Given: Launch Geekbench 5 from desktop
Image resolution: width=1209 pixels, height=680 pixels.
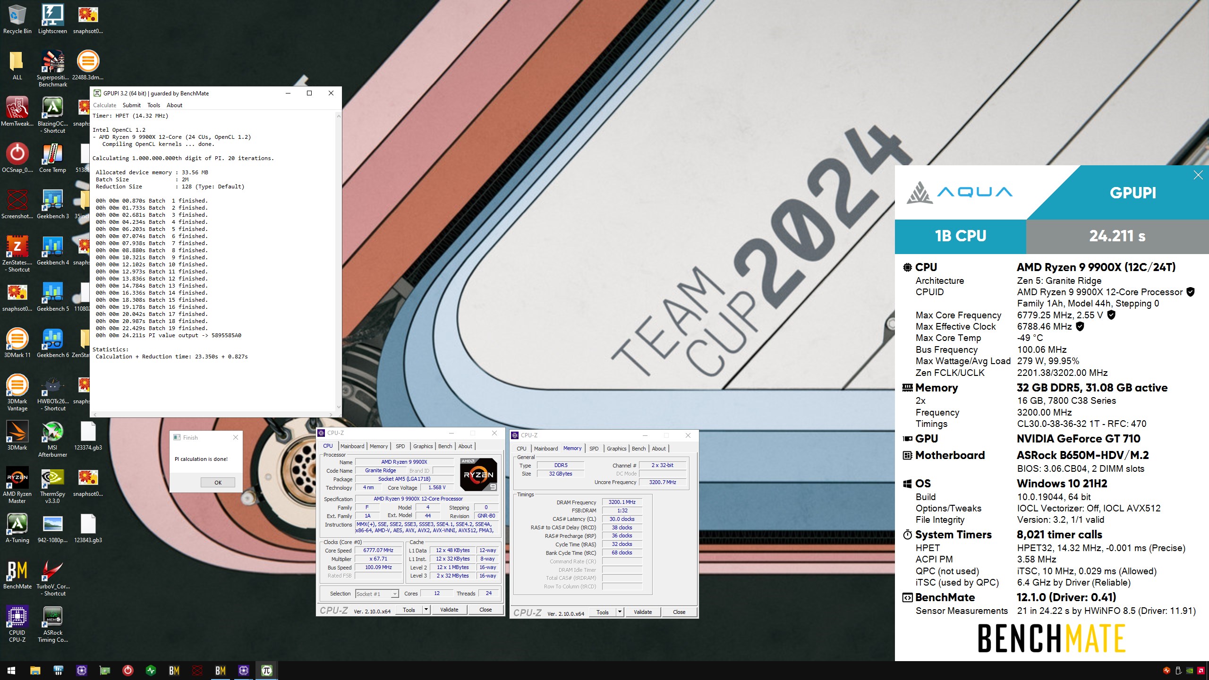Looking at the screenshot, I should point(52,297).
